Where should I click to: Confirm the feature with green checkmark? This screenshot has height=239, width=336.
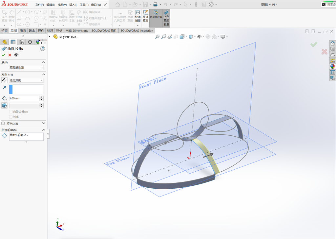pos(3,55)
